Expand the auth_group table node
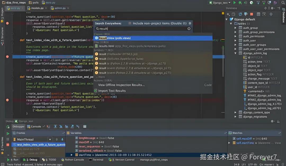This screenshot has height=166, width=286. [235, 28]
